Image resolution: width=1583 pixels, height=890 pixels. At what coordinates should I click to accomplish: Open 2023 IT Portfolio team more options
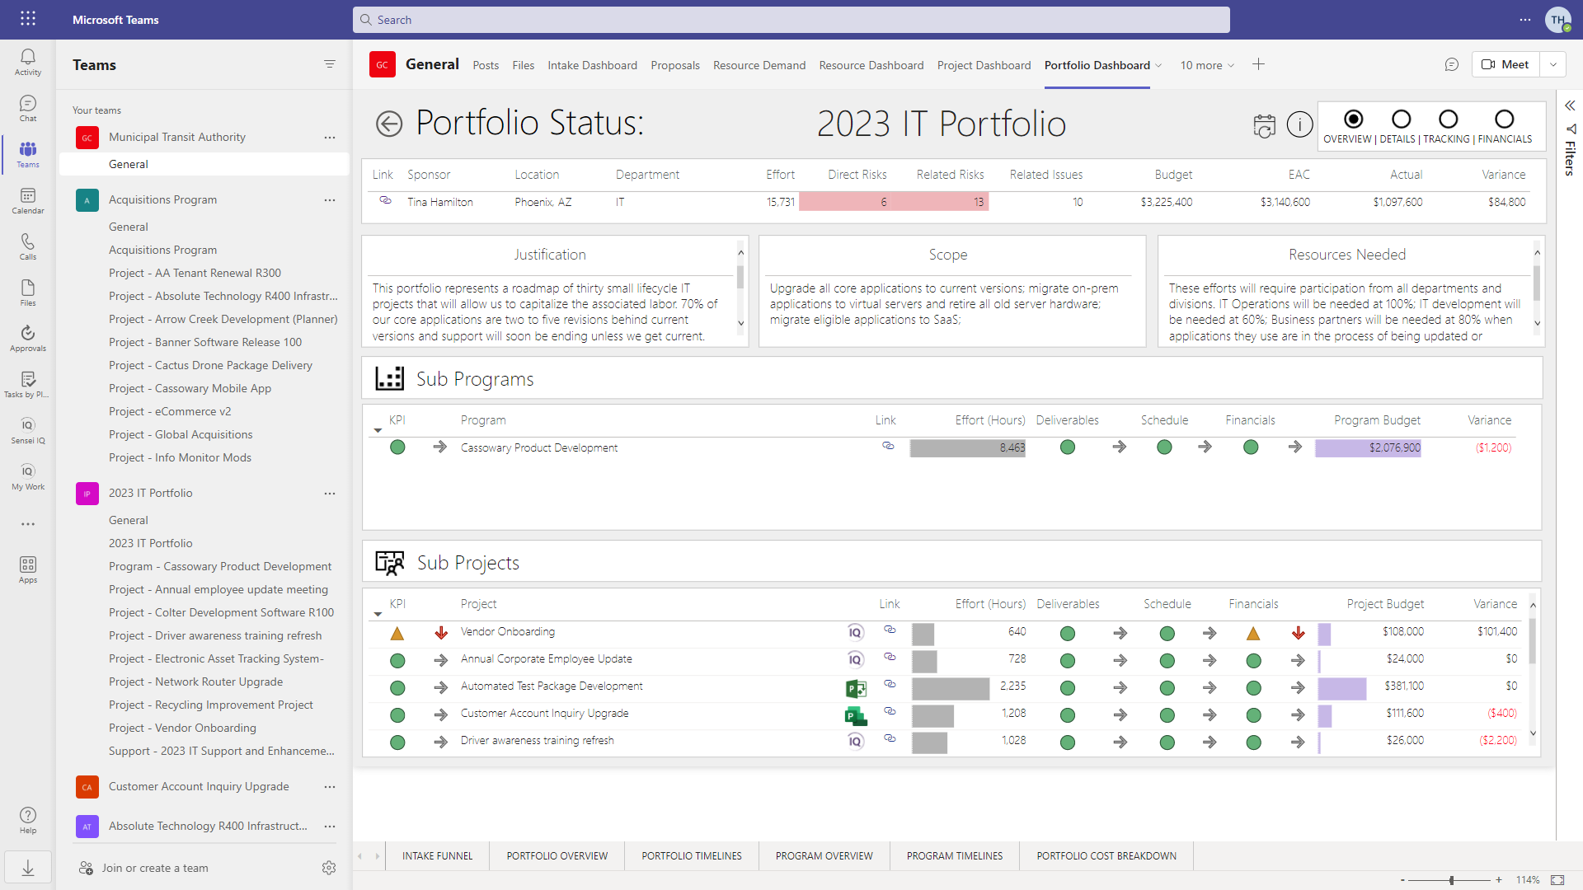pos(330,494)
